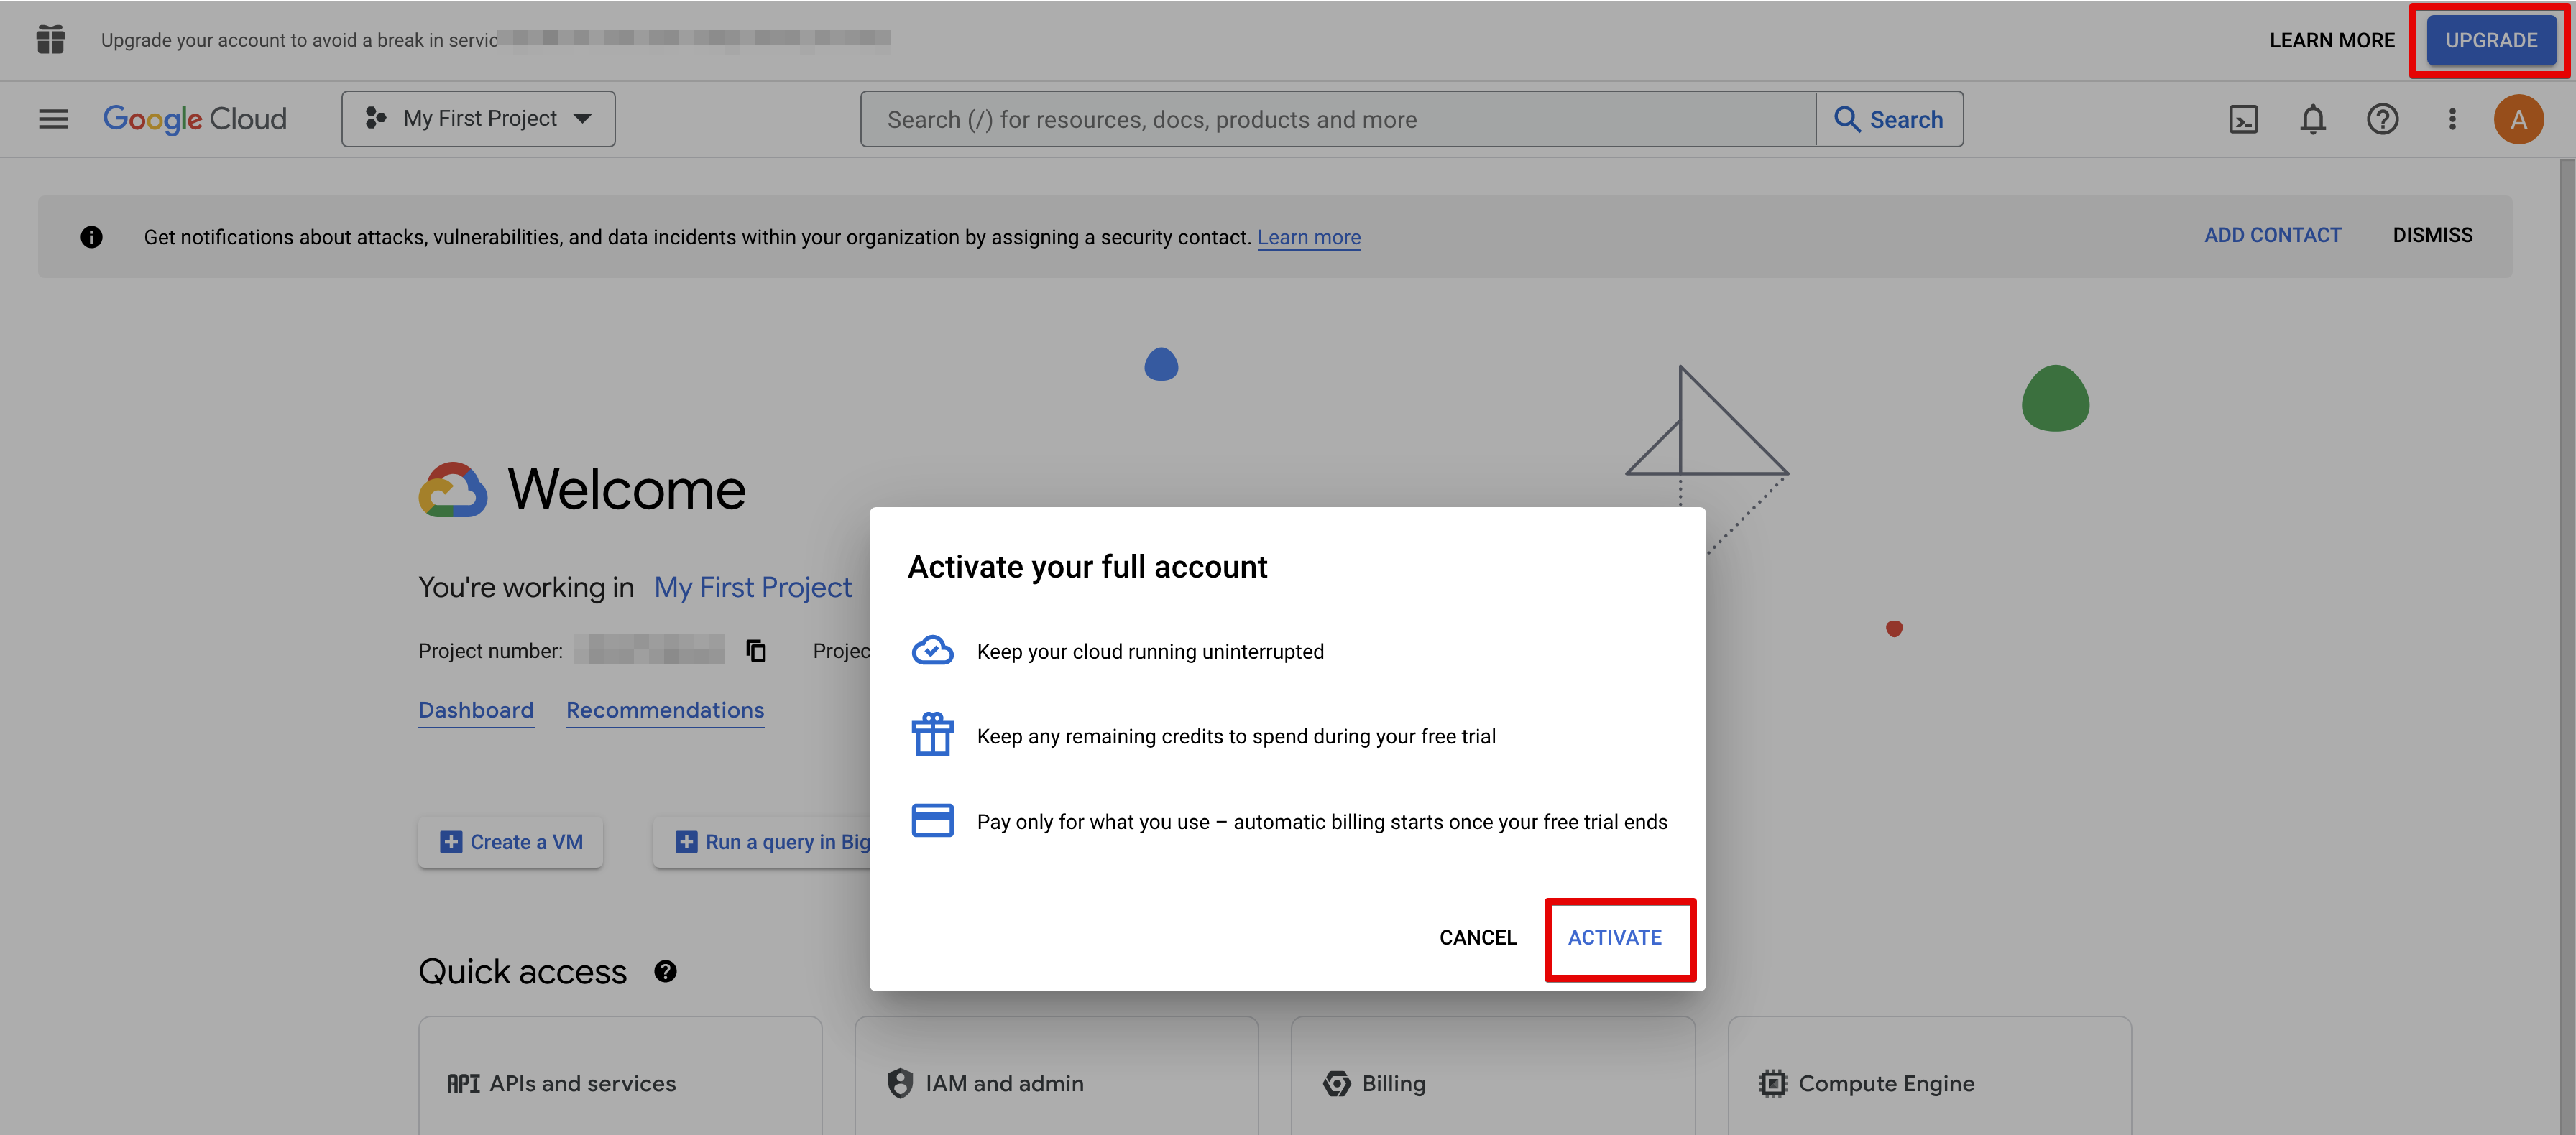Click CANCEL in the activate dialog

(1477, 937)
